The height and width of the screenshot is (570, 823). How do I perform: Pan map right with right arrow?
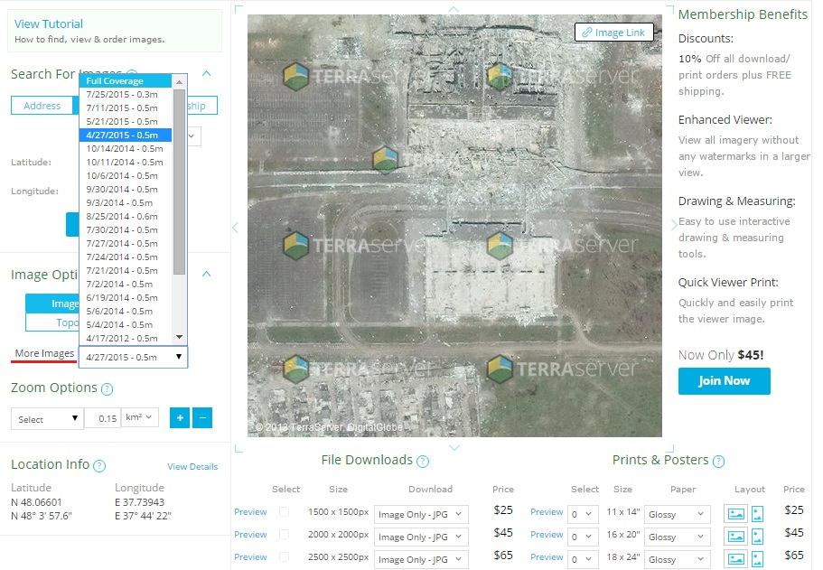coord(674,225)
